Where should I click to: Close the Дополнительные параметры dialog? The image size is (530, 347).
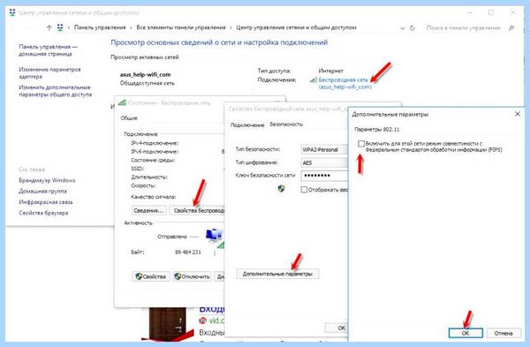517,114
